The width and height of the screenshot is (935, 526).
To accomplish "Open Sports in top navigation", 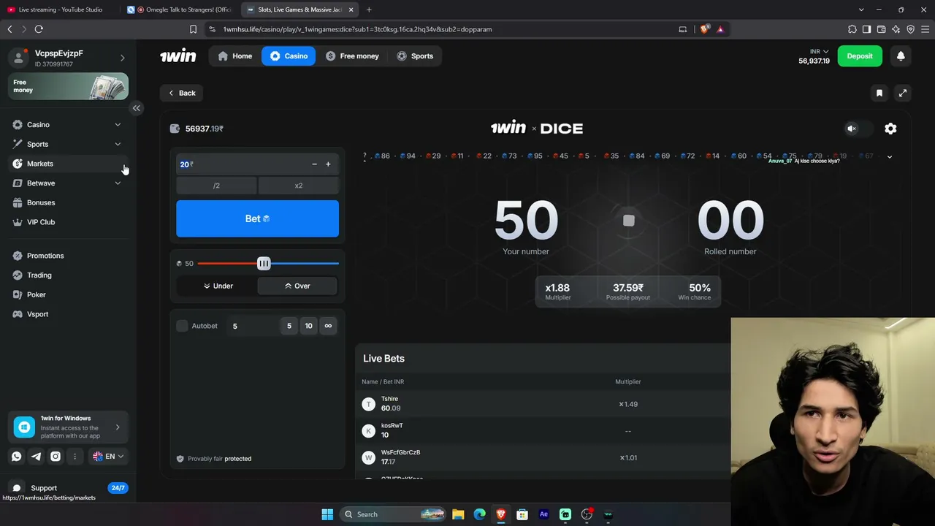I will [415, 56].
